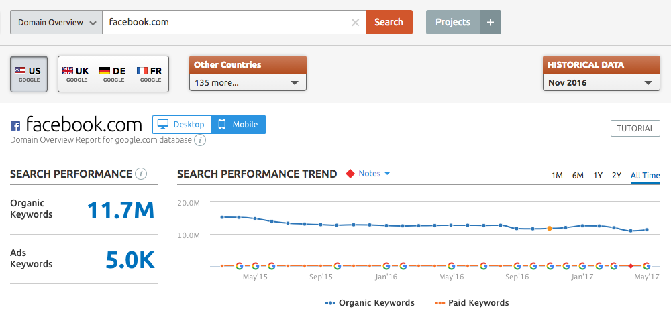Click the plus icon next to Projects

(x=491, y=22)
